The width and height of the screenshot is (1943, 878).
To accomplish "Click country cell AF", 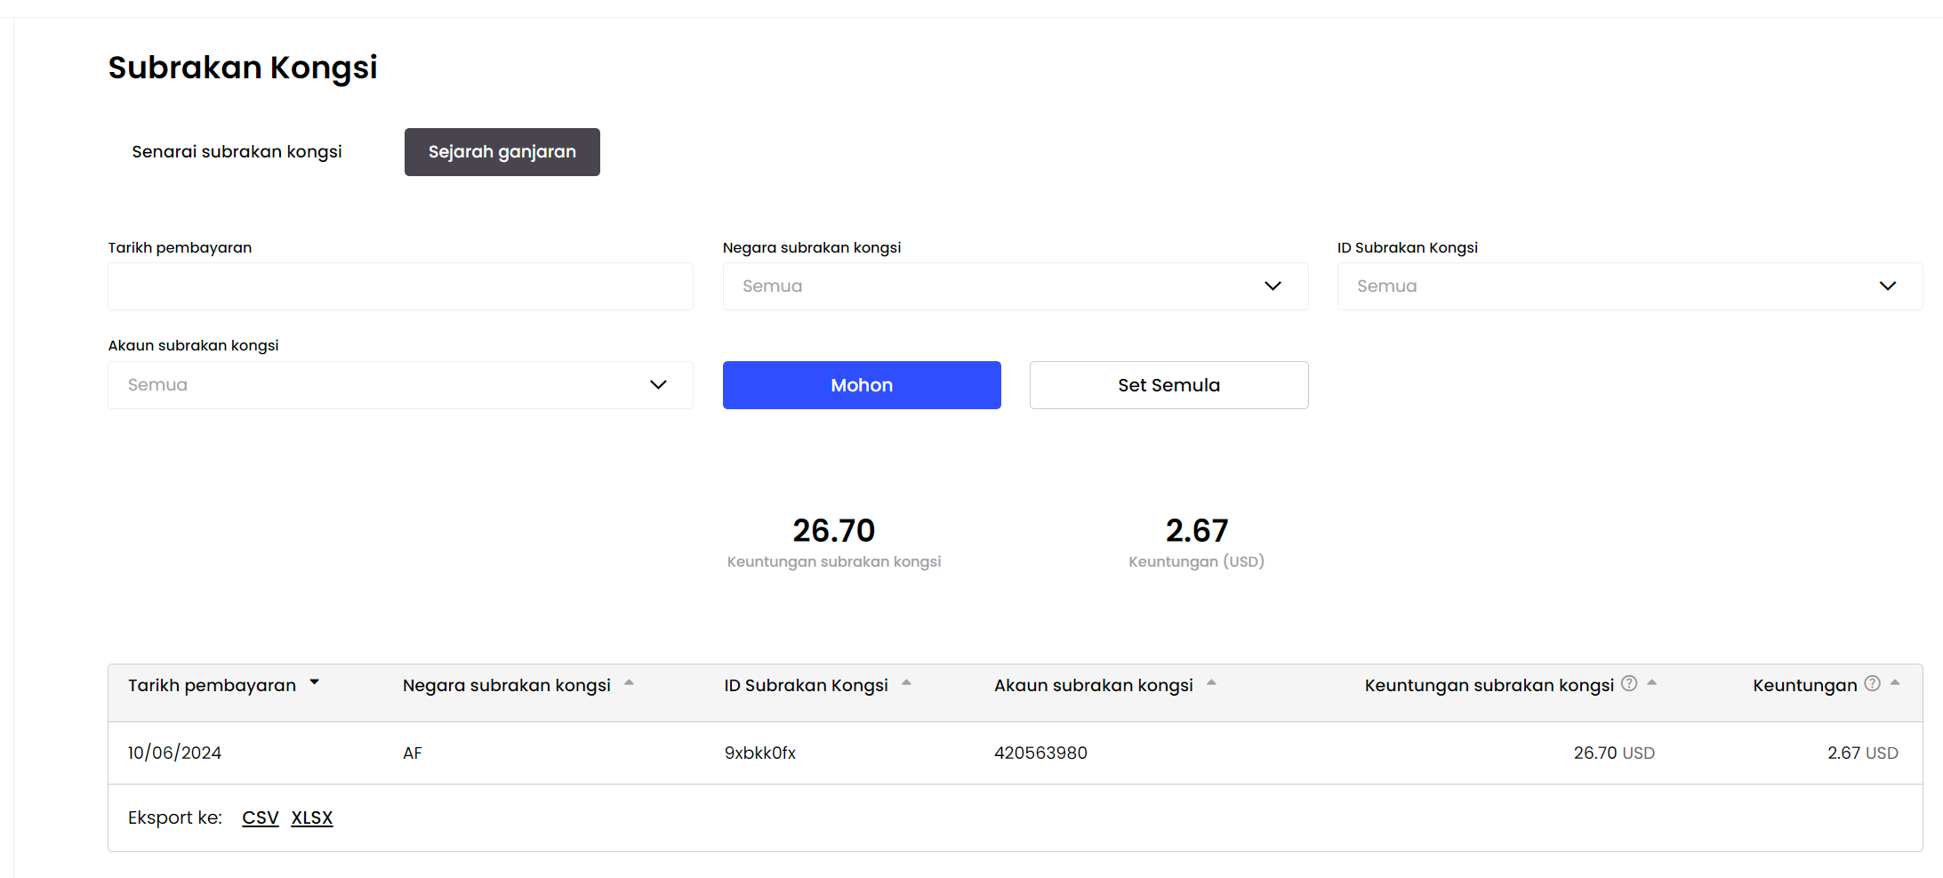I will click(413, 753).
